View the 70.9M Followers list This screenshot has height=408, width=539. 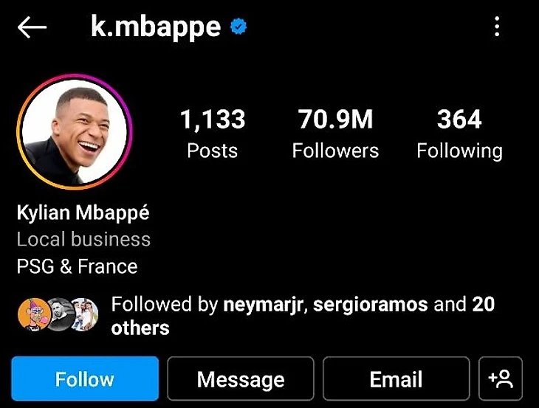(335, 134)
